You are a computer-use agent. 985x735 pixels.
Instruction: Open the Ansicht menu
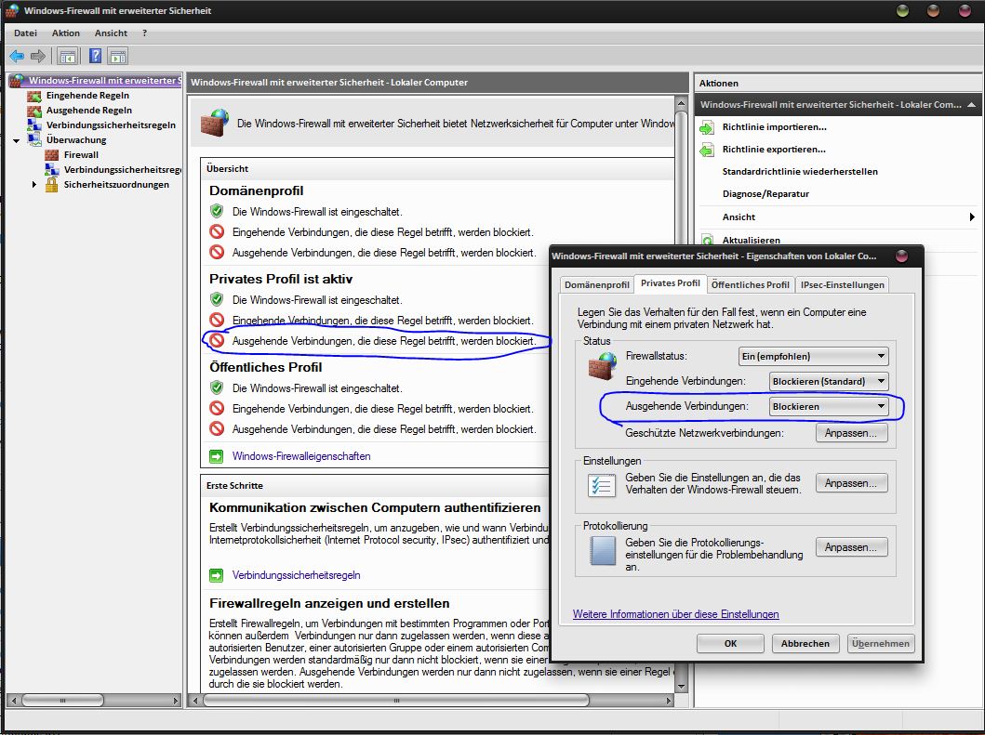[112, 33]
